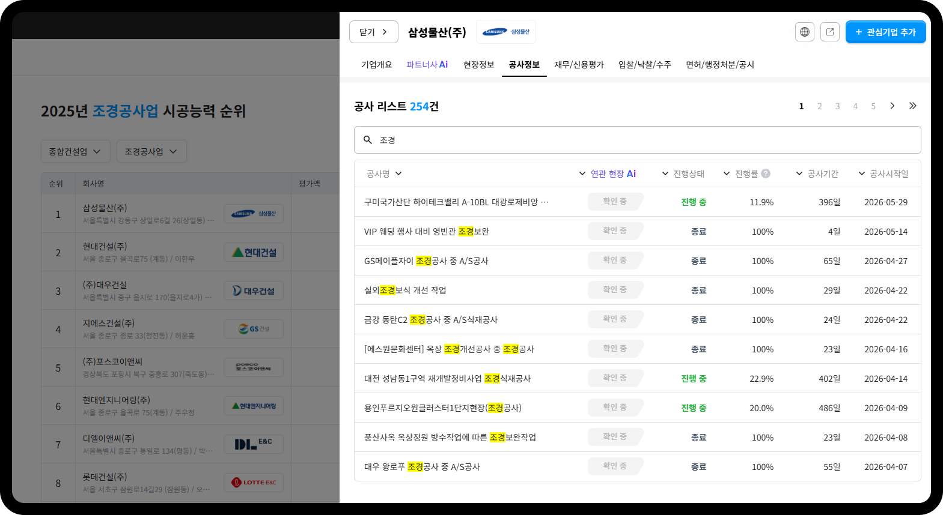This screenshot has height=515, width=943.
Task: Open VIP 웨딩 행사 대비 영빈관 조경보완 row
Action: tap(638, 232)
